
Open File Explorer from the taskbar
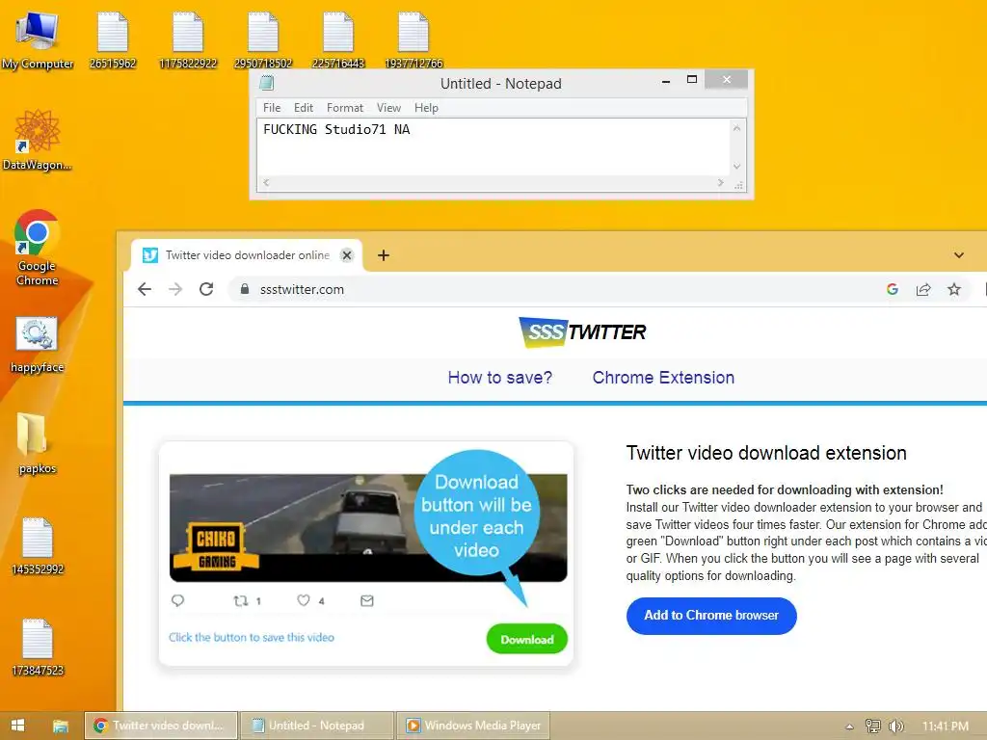coord(61,726)
